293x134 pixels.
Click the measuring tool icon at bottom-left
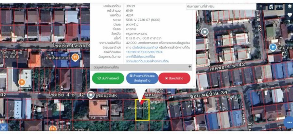(3, 128)
